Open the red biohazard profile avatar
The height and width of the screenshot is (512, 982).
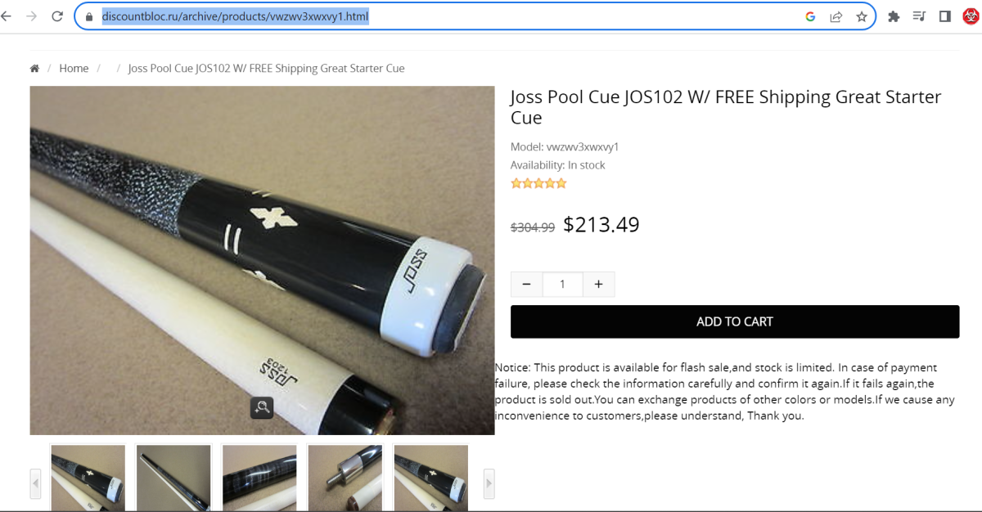(970, 16)
